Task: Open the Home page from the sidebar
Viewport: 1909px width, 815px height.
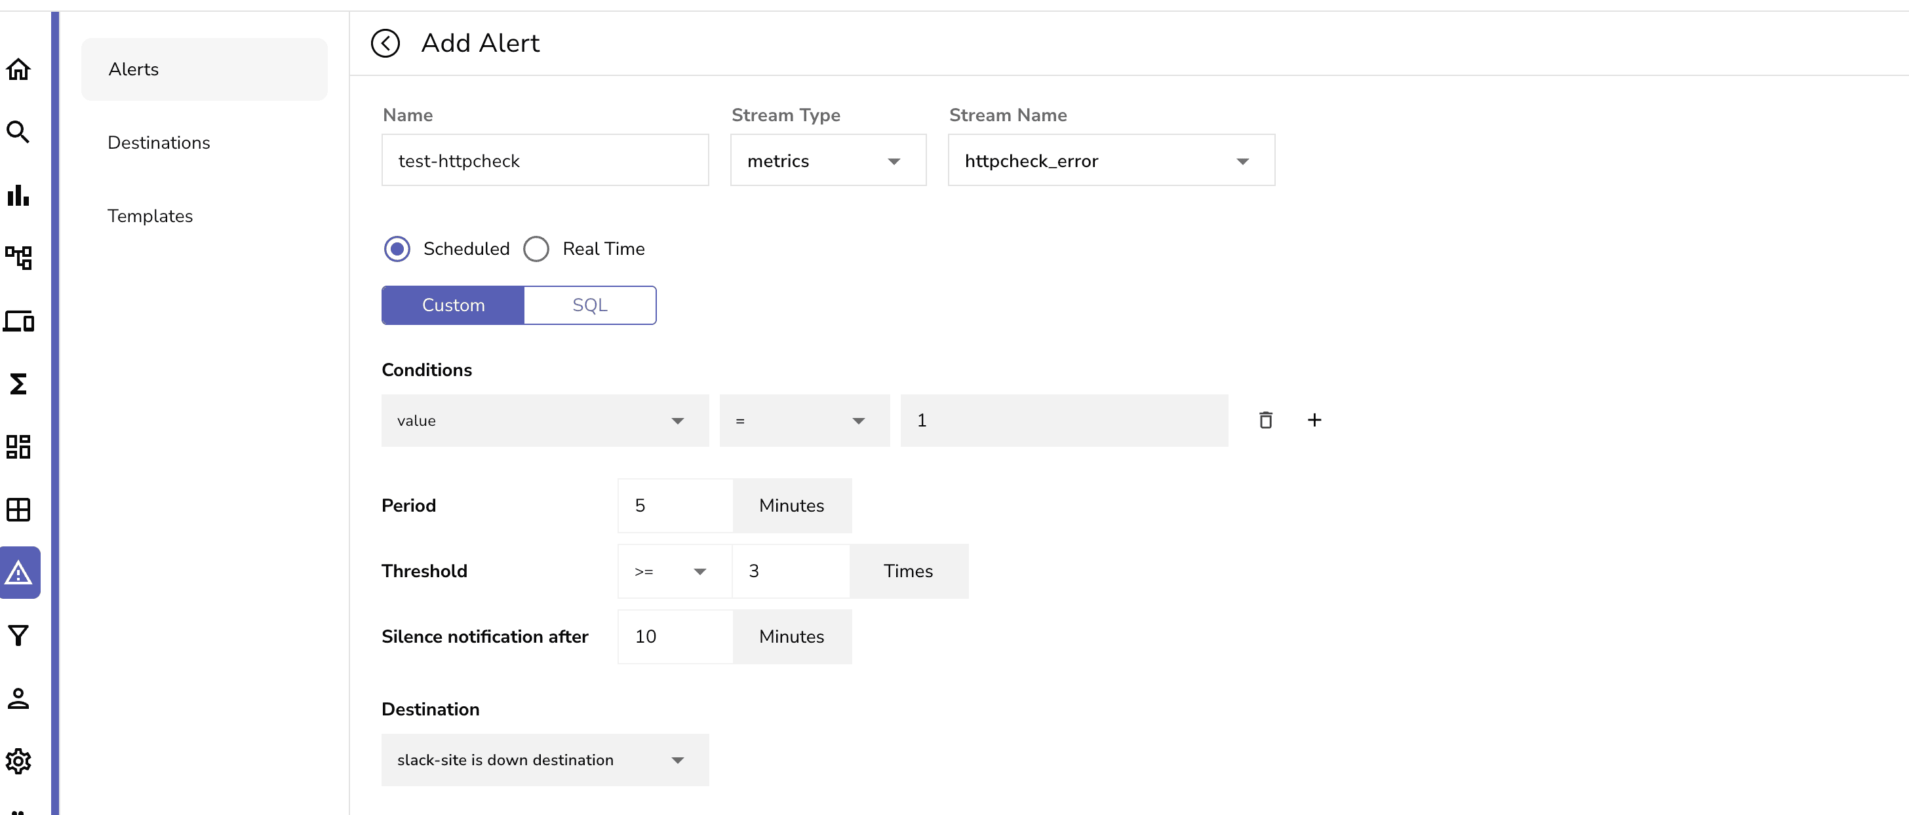Action: (18, 69)
